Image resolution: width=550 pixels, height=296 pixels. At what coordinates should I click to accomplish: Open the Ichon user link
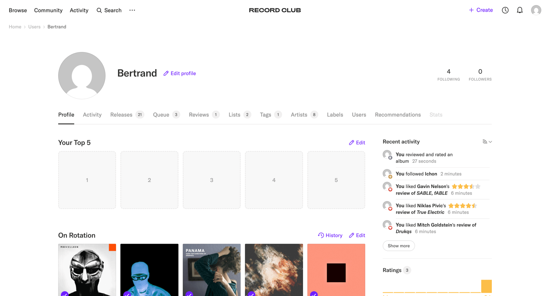click(x=431, y=174)
